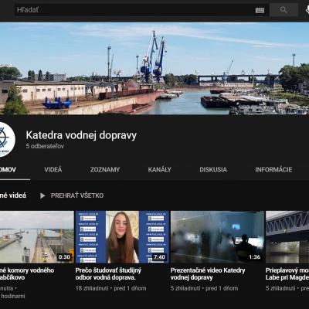Open the 'komory vodného' video title
This screenshot has height=309, width=309.
click(27, 274)
